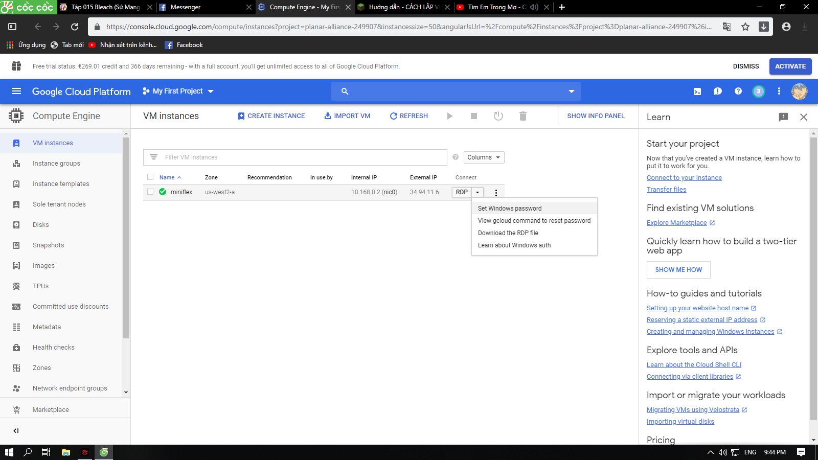The height and width of the screenshot is (460, 818).
Task: Click the RDP connect button
Action: [x=462, y=192]
